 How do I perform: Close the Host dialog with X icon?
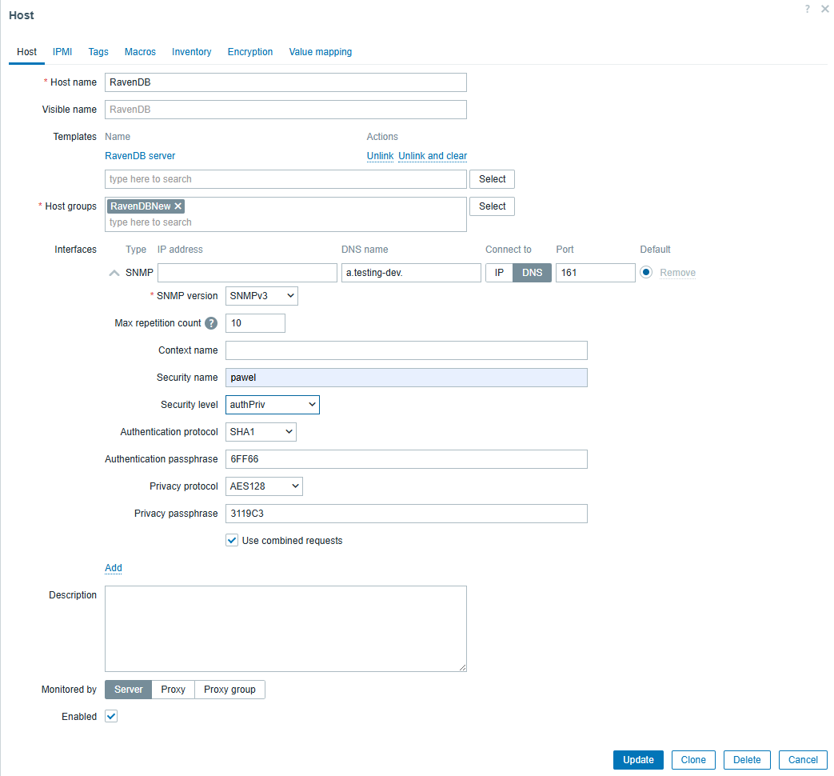824,9
